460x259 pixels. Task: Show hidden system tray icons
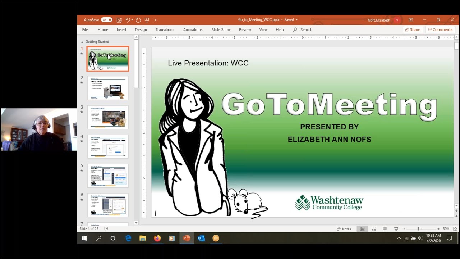coord(399,238)
